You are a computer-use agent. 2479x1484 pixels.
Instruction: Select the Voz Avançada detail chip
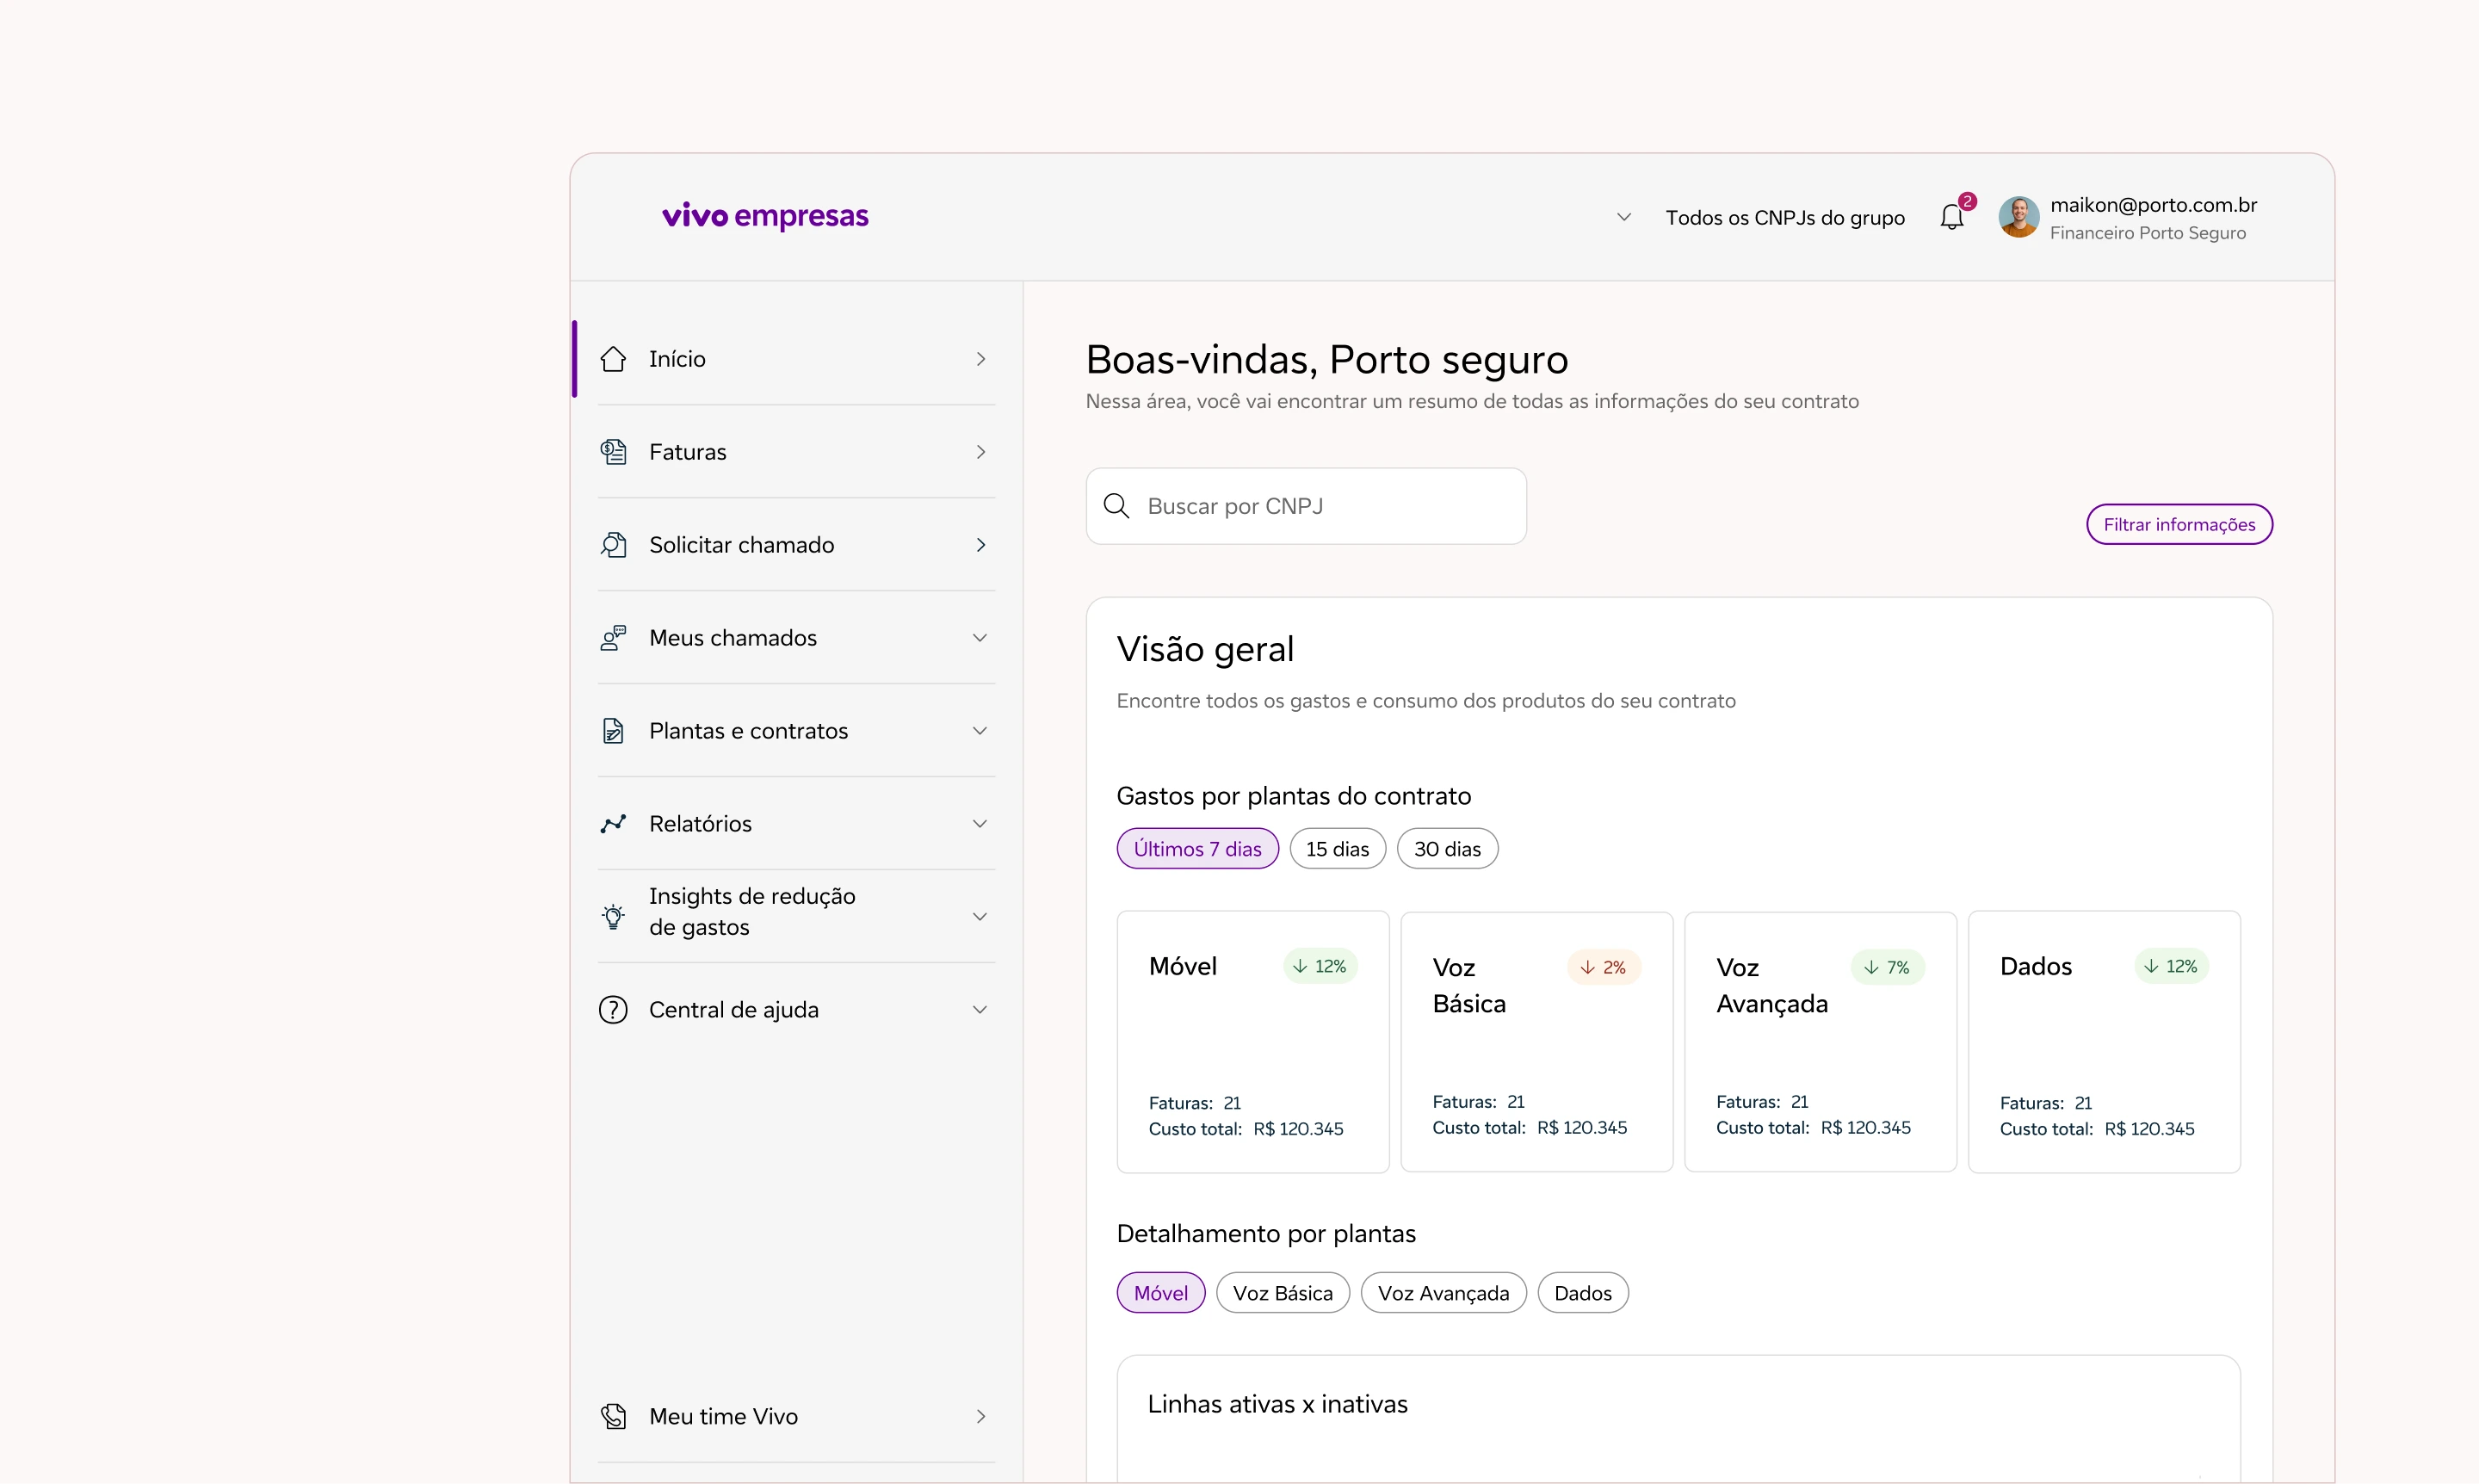1444,1293
